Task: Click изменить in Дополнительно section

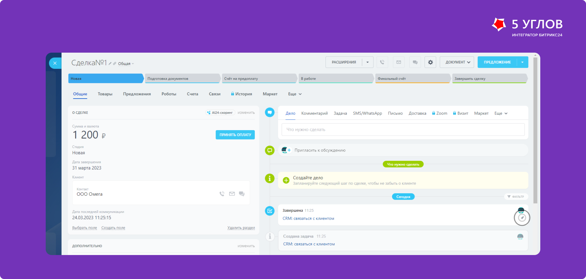Action: (x=246, y=246)
